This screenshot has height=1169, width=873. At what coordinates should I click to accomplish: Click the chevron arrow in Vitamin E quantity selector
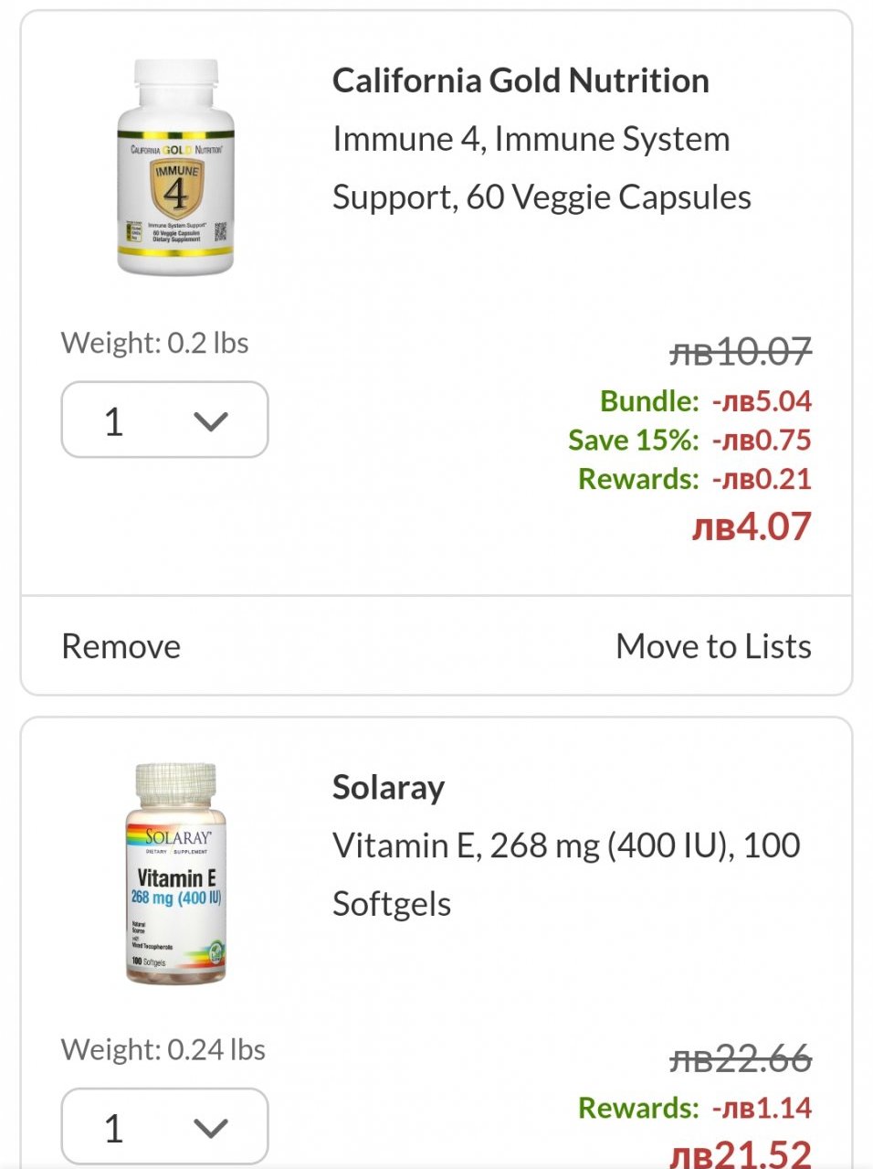click(x=211, y=1129)
